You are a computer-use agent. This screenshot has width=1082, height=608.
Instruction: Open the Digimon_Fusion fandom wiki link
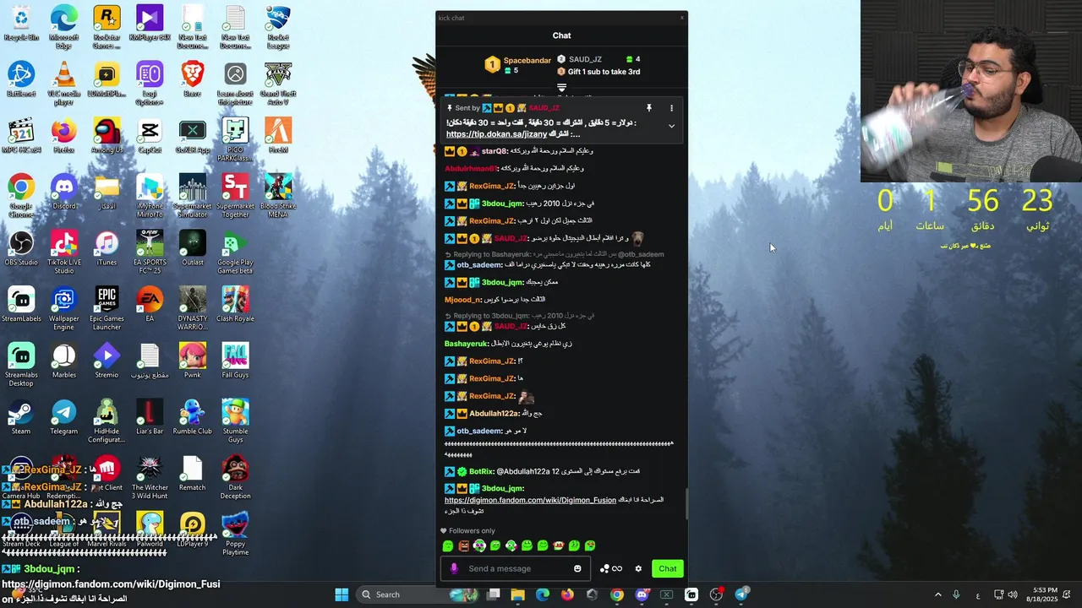click(x=529, y=500)
